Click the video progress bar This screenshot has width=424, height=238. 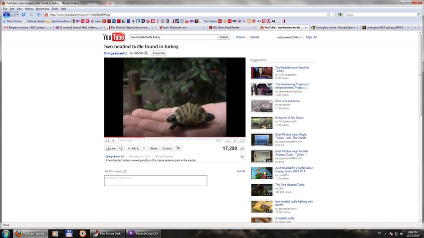(175, 137)
